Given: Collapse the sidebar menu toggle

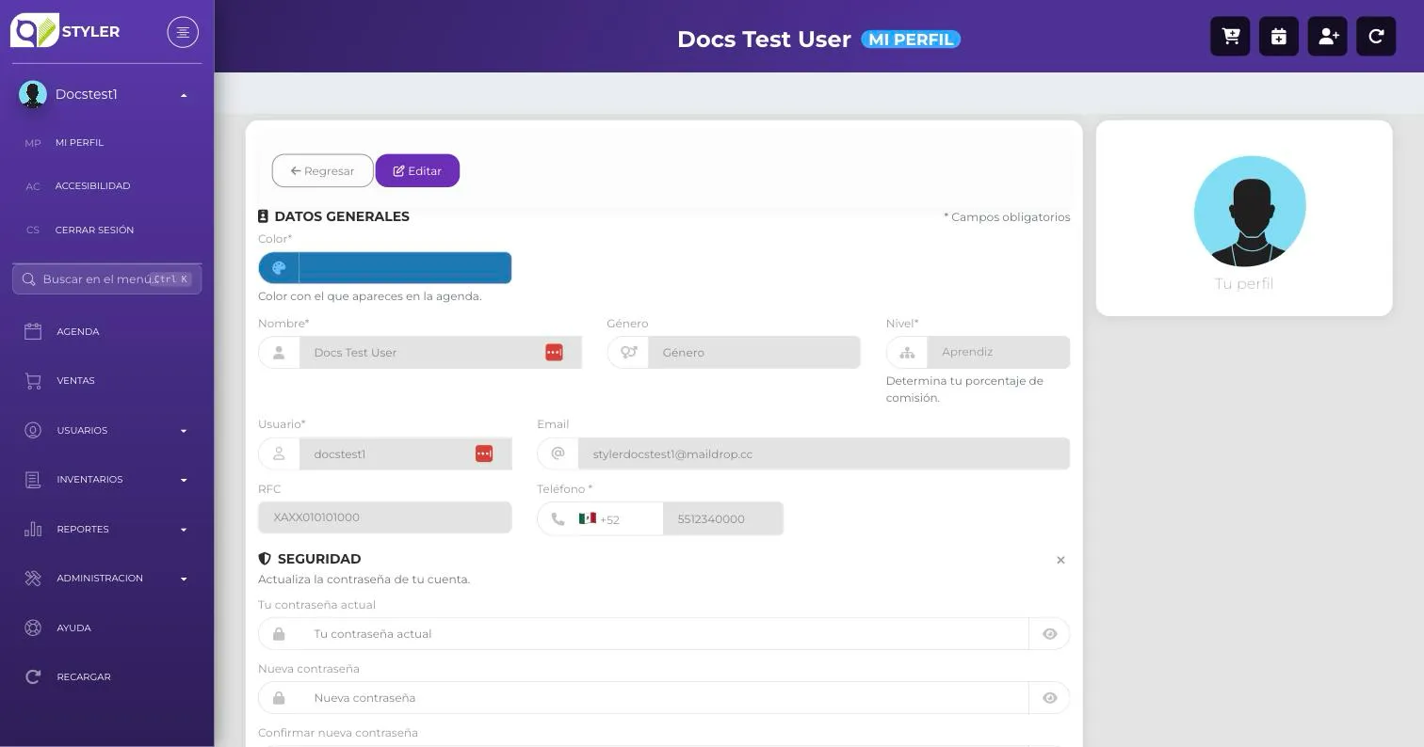Looking at the screenshot, I should click(183, 32).
